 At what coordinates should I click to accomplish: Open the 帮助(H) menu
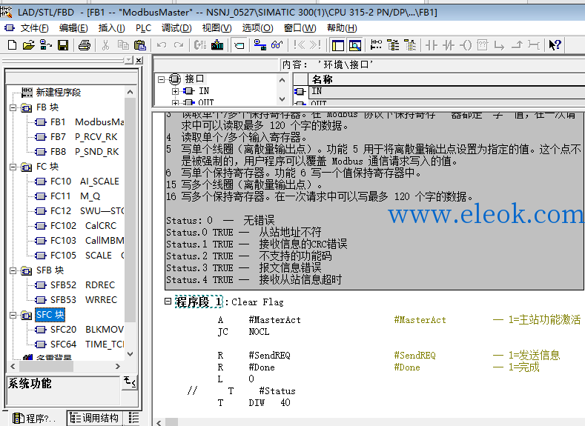coord(342,28)
